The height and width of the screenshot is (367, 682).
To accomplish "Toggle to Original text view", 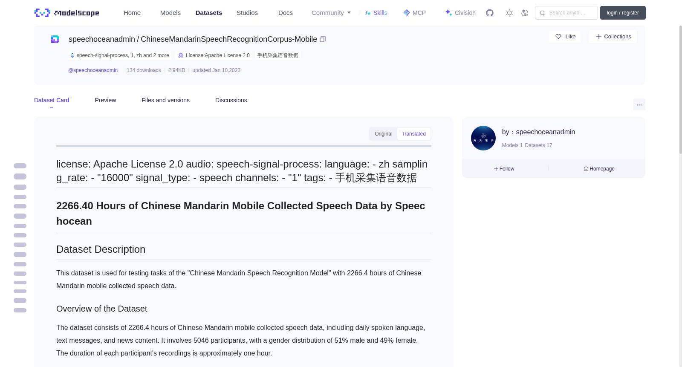I will pyautogui.click(x=383, y=134).
